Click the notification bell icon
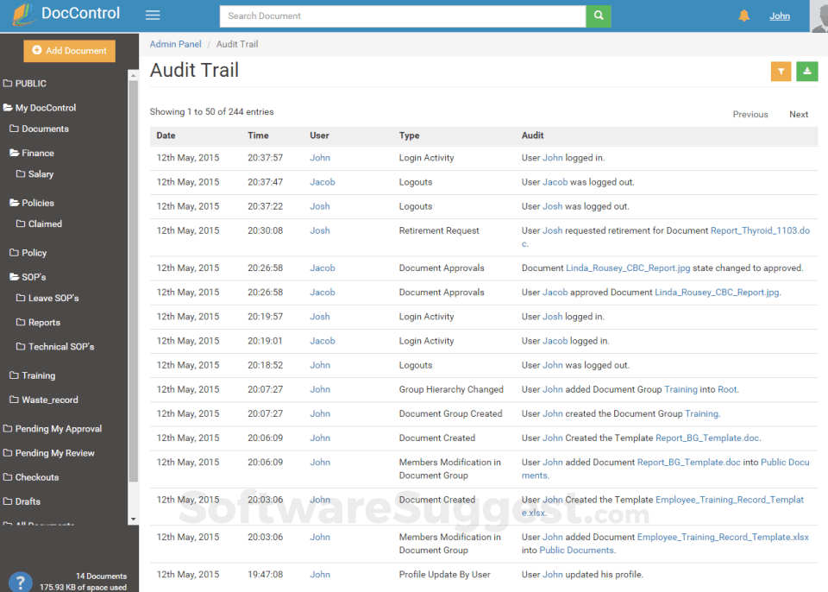828x592 pixels. (743, 15)
